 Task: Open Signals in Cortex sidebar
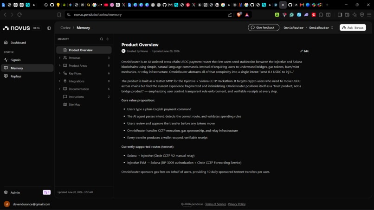click(x=15, y=60)
